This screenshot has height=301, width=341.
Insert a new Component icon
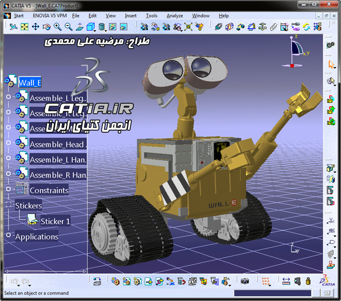(115, 282)
